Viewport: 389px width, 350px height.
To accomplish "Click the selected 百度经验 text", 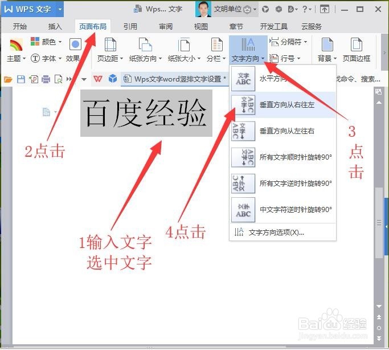I will pyautogui.click(x=146, y=113).
